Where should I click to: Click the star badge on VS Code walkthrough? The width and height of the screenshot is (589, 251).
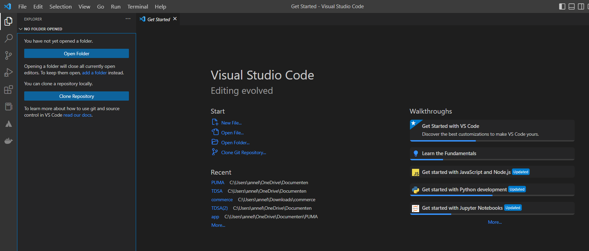414,123
